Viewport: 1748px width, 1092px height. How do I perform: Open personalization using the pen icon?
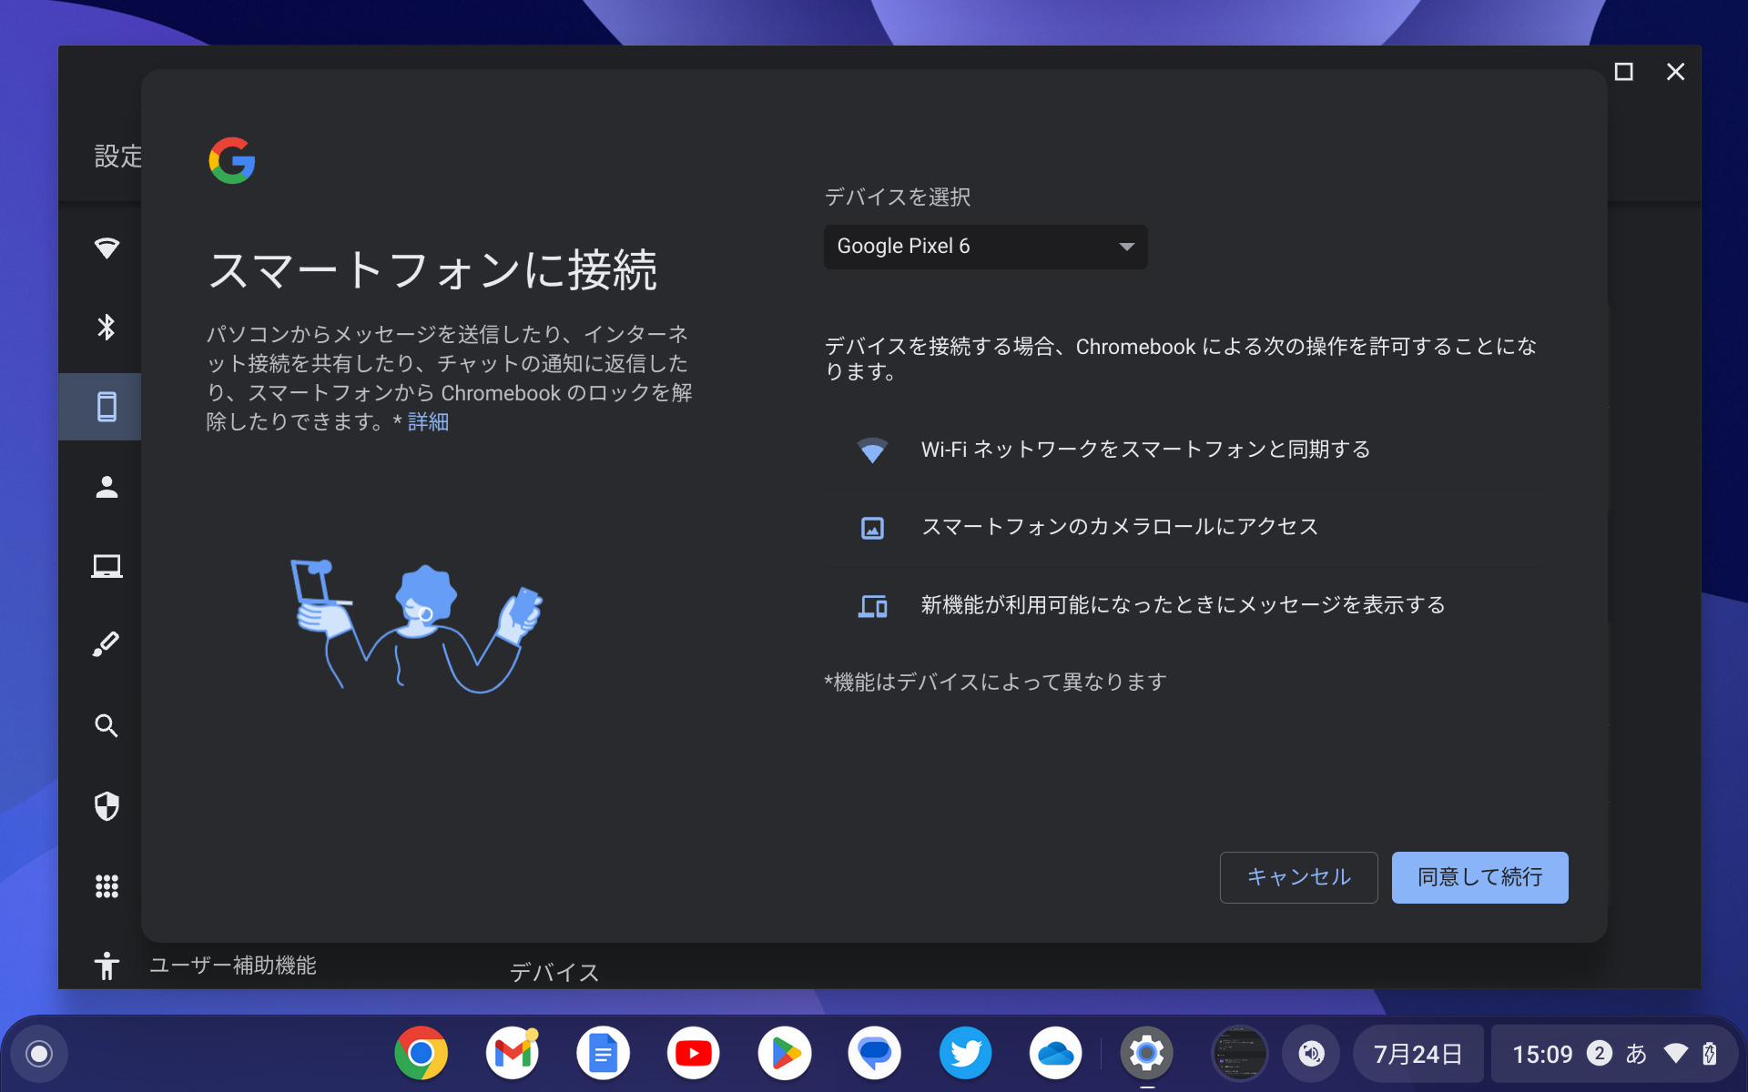(x=107, y=644)
